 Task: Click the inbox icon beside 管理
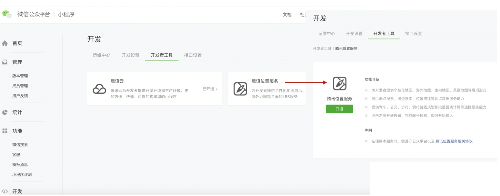tap(5, 62)
